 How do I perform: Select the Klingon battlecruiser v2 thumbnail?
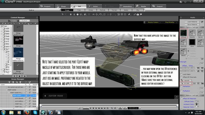(x=18, y=66)
